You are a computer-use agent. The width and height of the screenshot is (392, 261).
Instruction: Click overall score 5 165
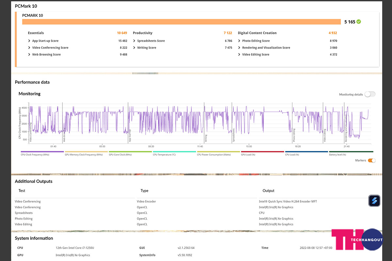click(x=350, y=22)
